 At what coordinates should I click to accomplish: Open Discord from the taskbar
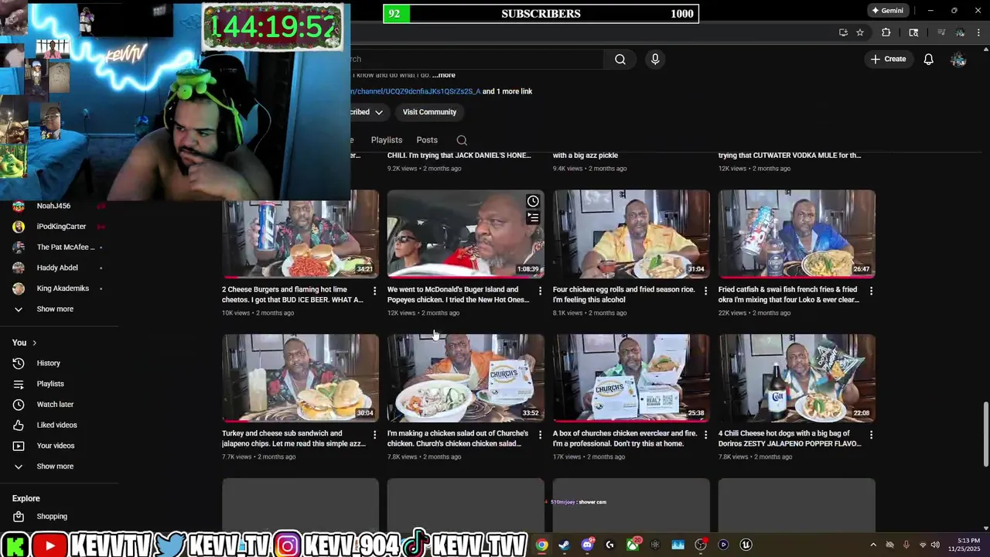[587, 545]
